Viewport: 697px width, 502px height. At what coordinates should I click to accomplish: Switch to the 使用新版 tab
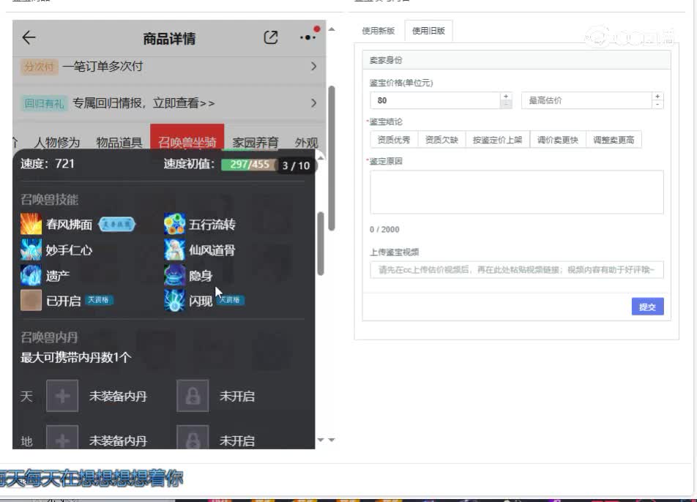379,31
